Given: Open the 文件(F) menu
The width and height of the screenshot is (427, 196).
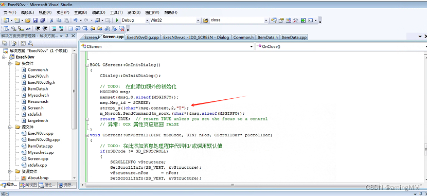Looking at the screenshot, I should (x=10, y=12).
